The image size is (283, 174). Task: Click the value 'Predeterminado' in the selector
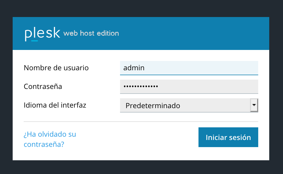153,105
